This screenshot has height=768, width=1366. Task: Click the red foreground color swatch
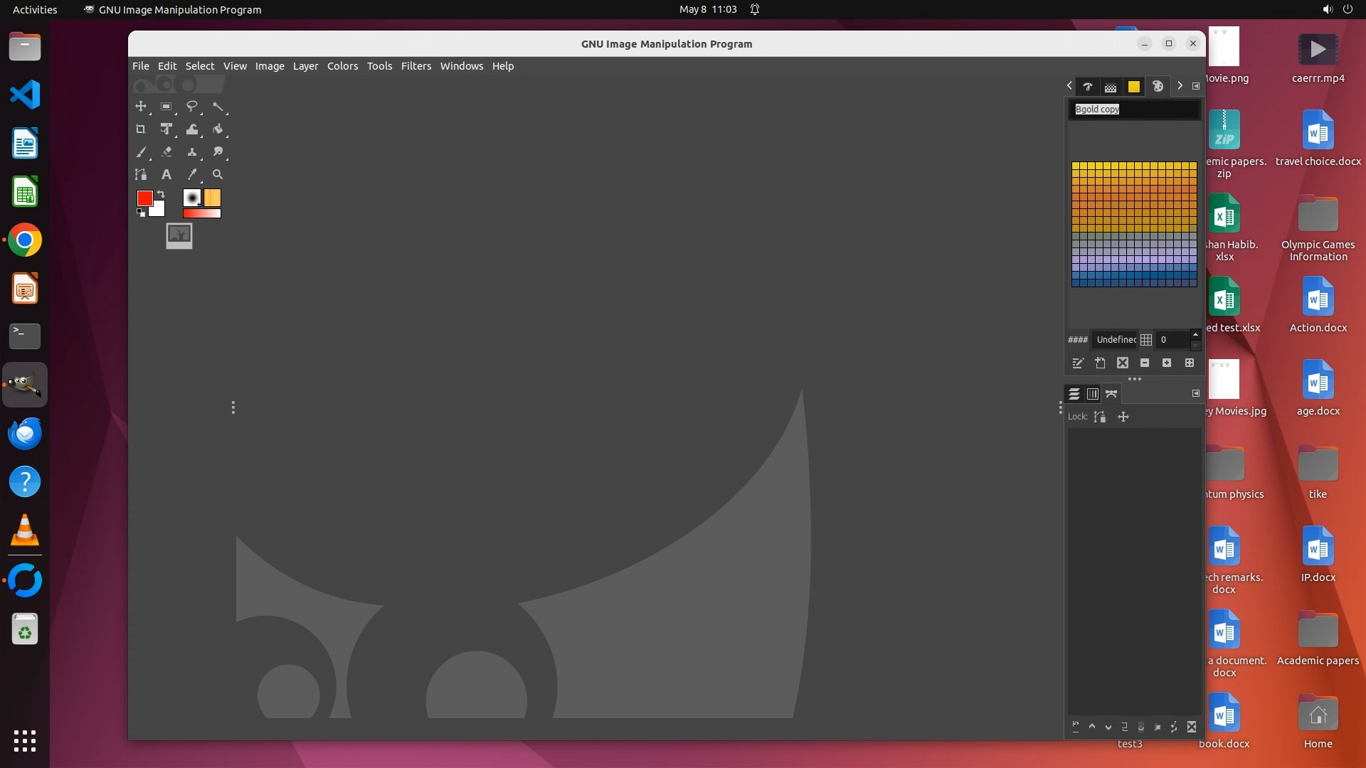144,198
